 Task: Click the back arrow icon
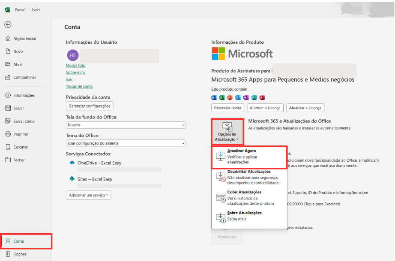click(x=8, y=25)
